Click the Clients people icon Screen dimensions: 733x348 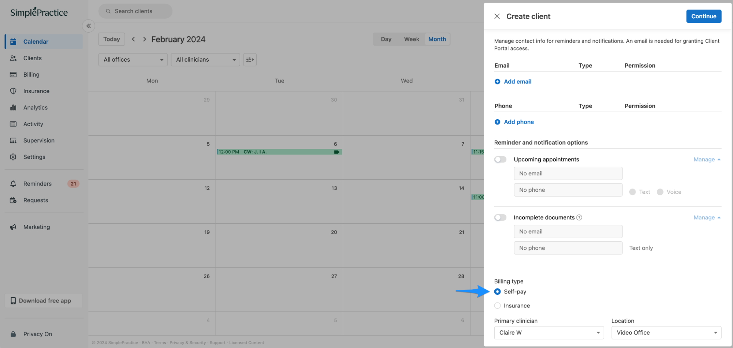pyautogui.click(x=13, y=58)
